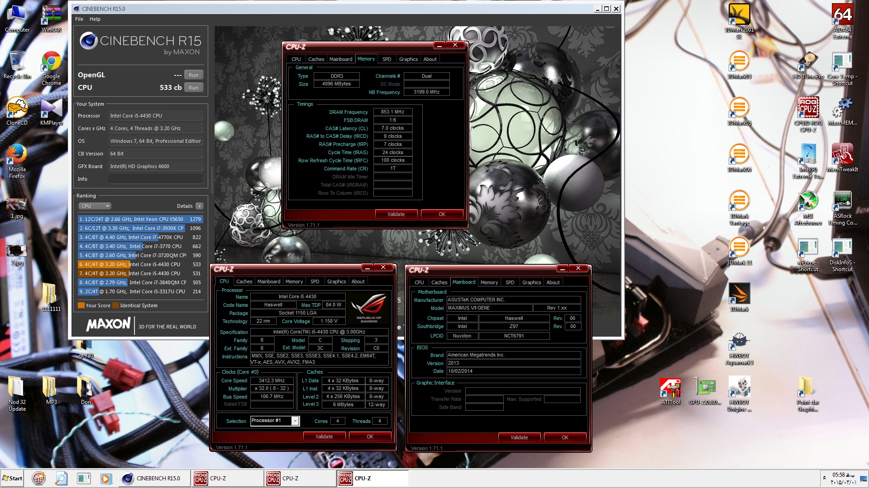
Task: Launch wPrime shortcut icon
Action: 808,254
